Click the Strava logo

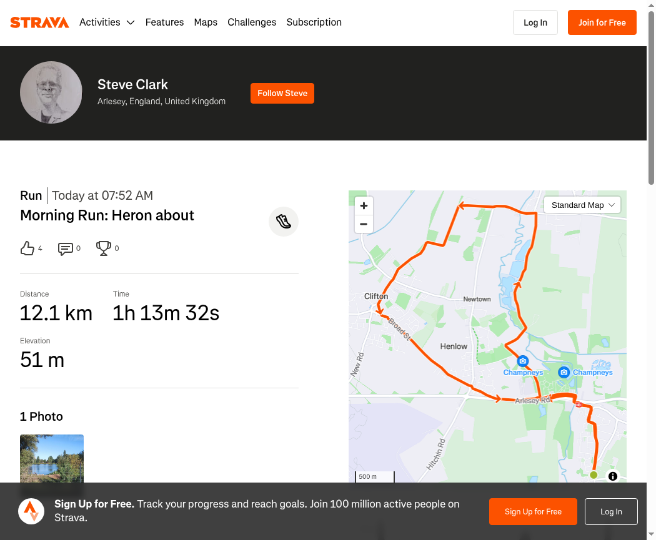[x=39, y=22]
